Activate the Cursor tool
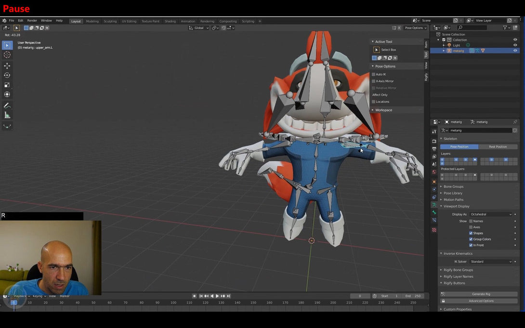The image size is (525, 328). 7,55
